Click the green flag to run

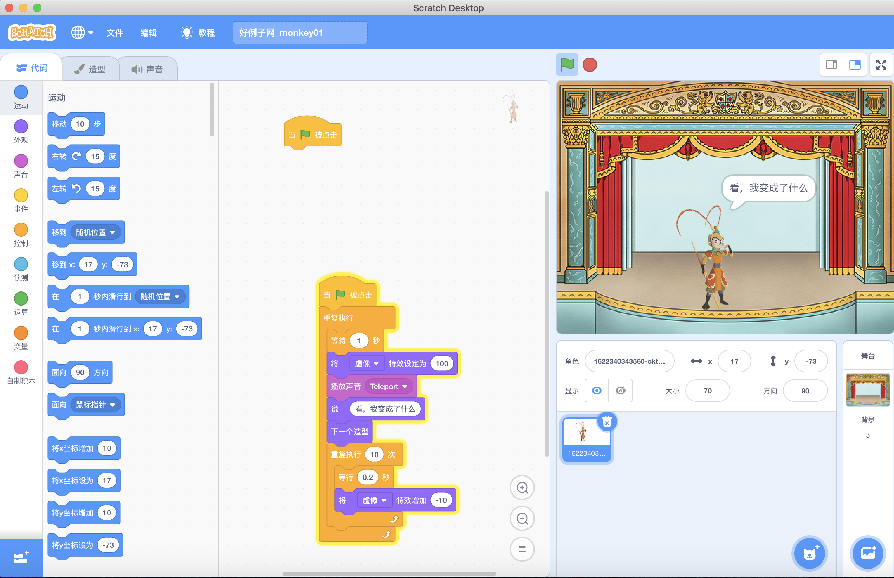[x=567, y=65]
